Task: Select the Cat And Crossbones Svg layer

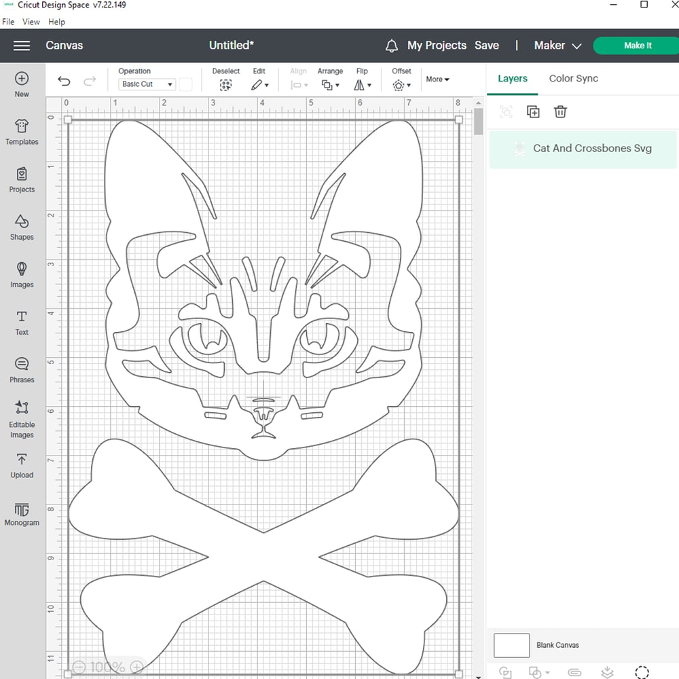Action: pos(591,148)
